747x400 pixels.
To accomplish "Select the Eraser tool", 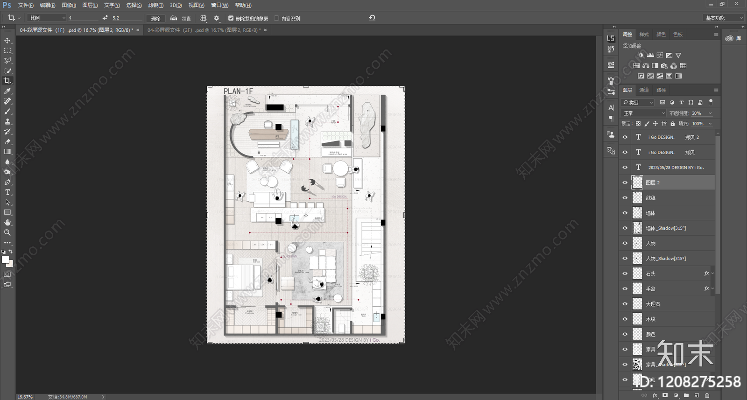I will (x=7, y=141).
